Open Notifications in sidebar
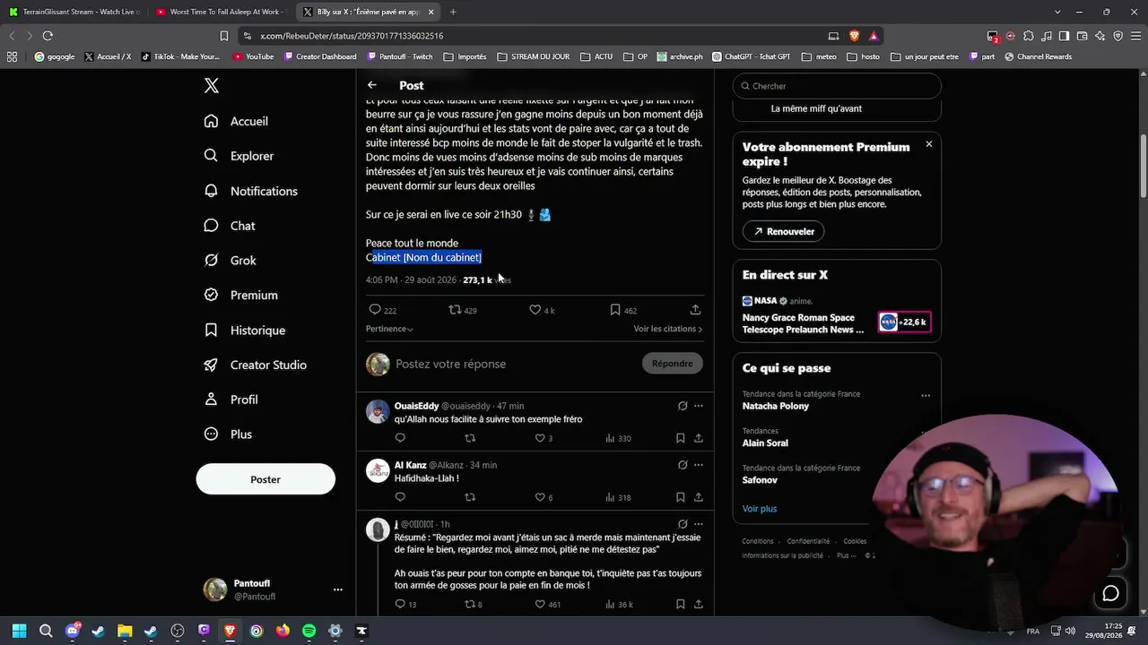The image size is (1148, 645). (252, 191)
